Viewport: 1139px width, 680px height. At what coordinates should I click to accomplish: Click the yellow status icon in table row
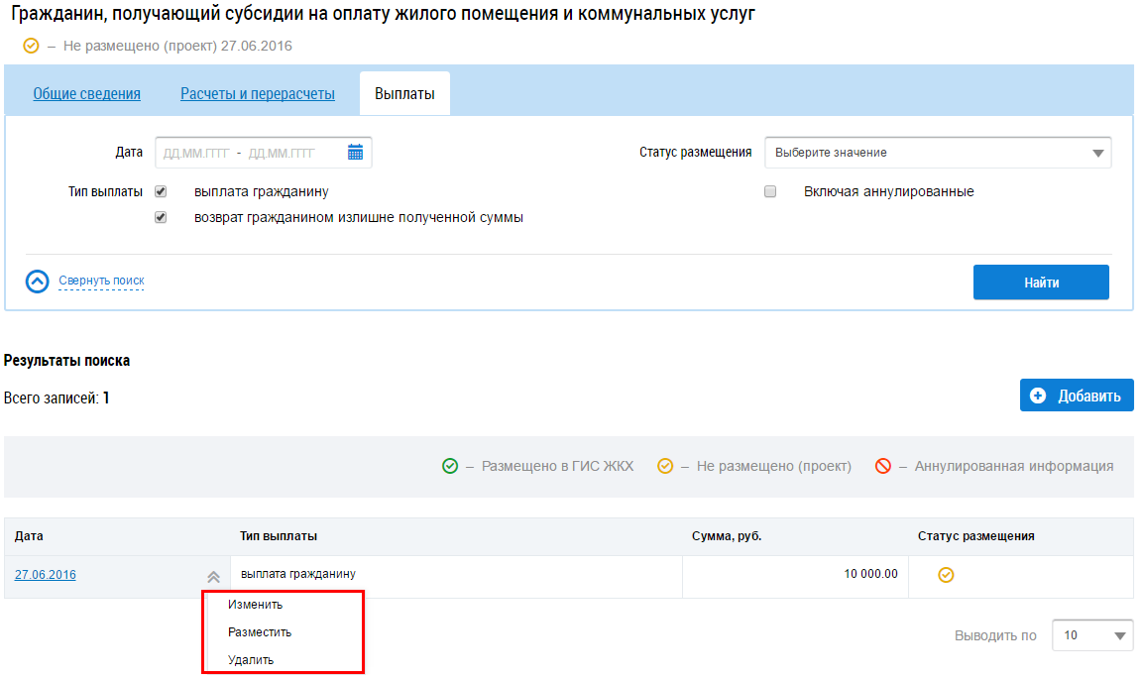click(946, 575)
